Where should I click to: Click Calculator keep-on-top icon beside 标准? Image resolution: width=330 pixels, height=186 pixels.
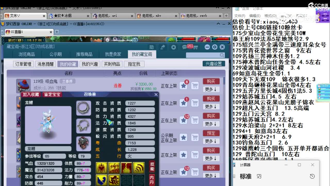click(259, 176)
